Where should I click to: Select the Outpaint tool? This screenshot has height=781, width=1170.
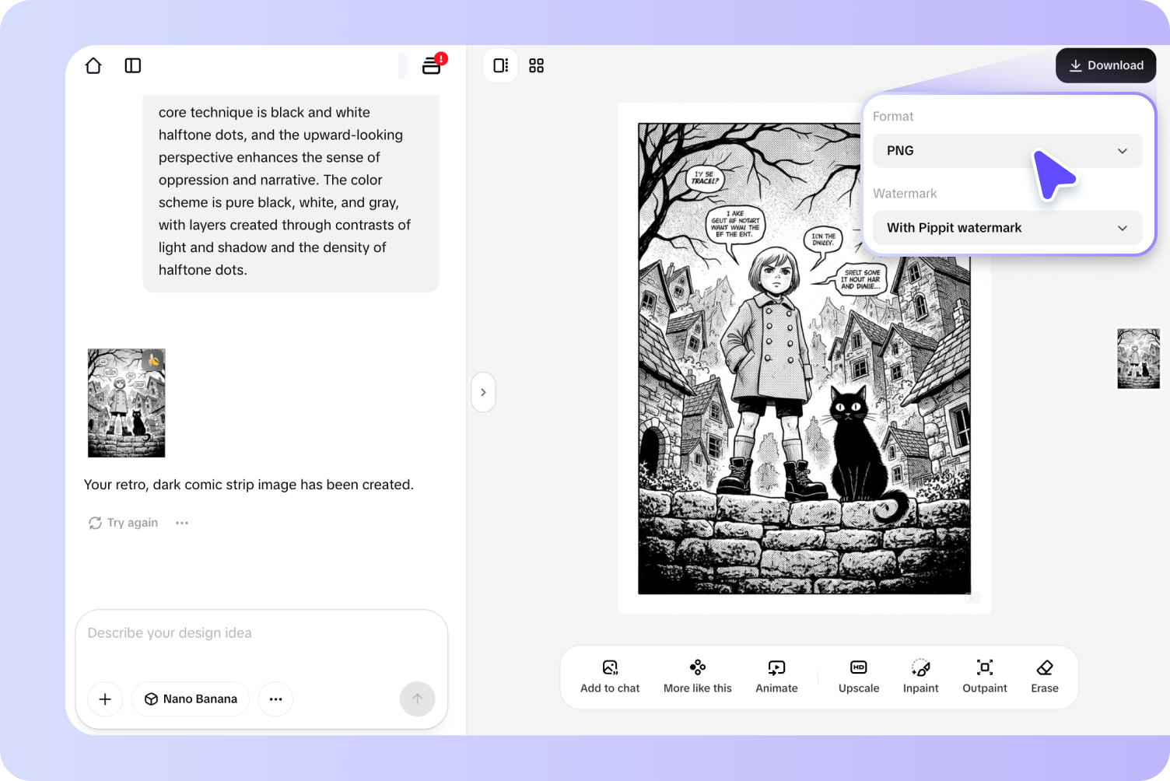(985, 677)
